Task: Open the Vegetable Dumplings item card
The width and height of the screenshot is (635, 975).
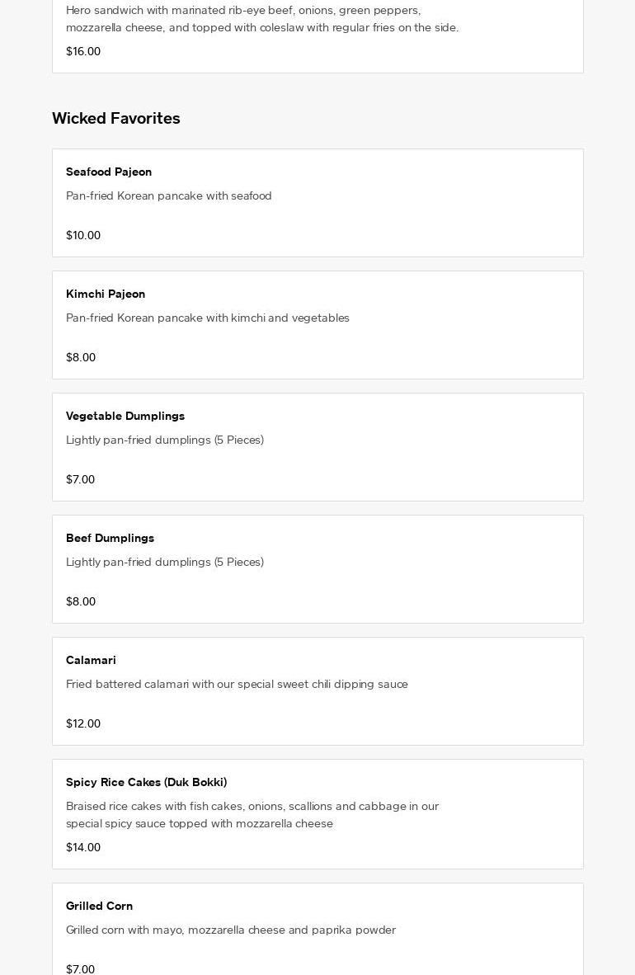Action: click(x=317, y=447)
